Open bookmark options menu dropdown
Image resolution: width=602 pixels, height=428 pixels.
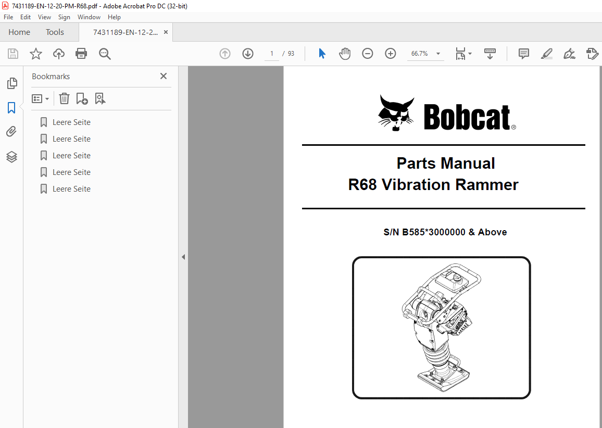click(x=40, y=99)
